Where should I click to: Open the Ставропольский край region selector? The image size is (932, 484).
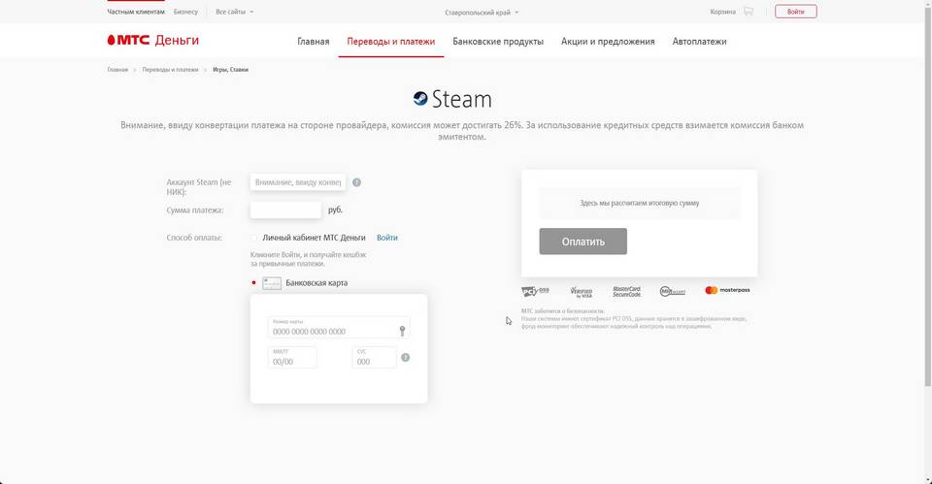(x=482, y=13)
